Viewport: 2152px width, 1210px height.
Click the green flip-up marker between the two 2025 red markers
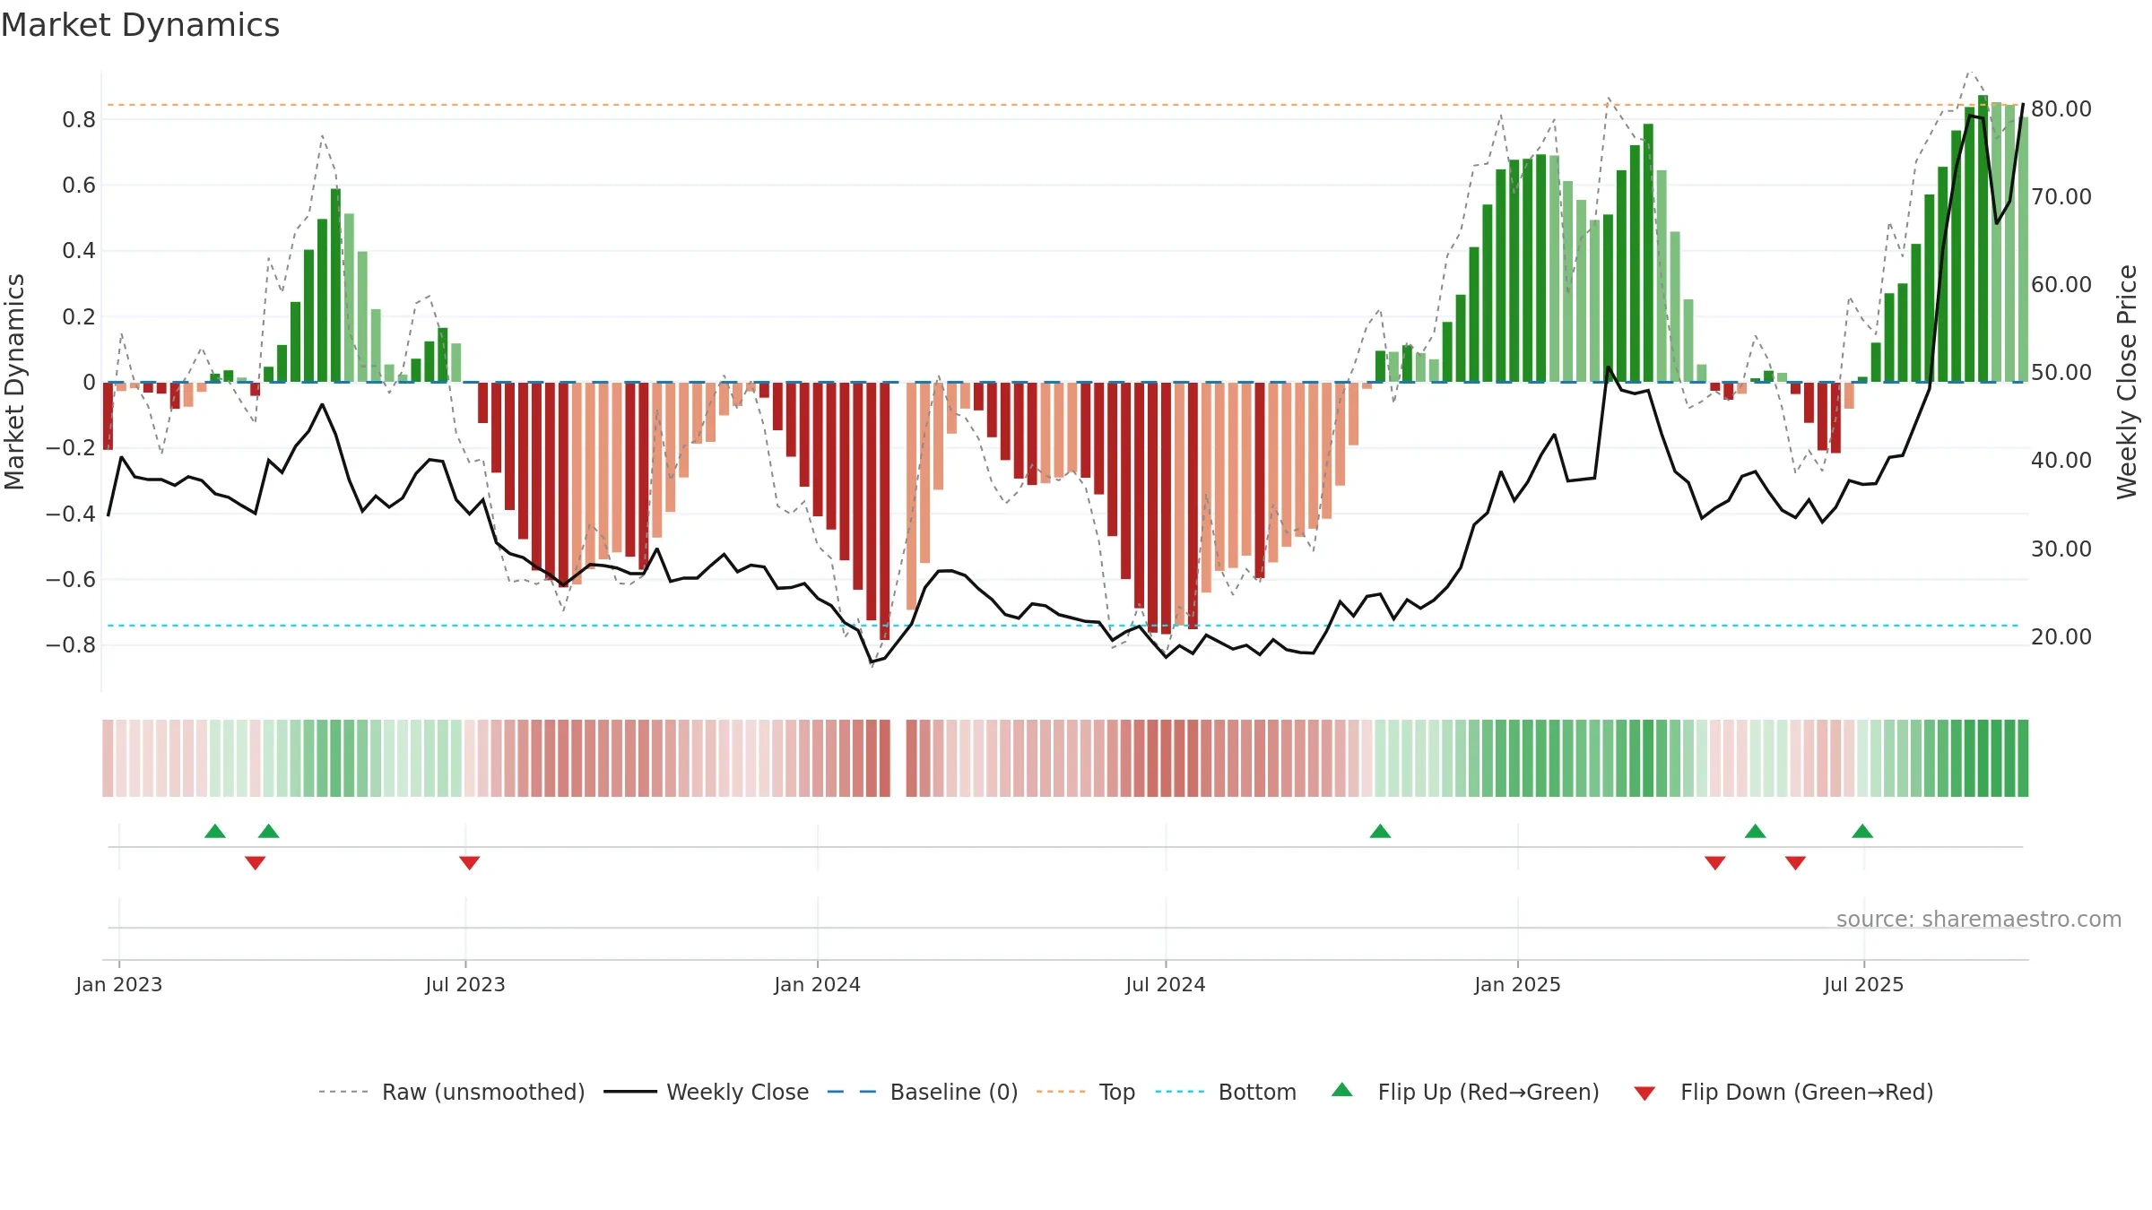pos(1756,831)
